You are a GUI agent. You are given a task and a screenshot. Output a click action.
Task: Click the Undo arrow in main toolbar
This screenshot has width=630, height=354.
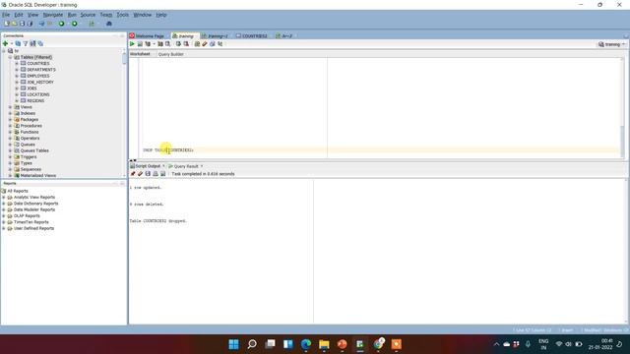41,24
